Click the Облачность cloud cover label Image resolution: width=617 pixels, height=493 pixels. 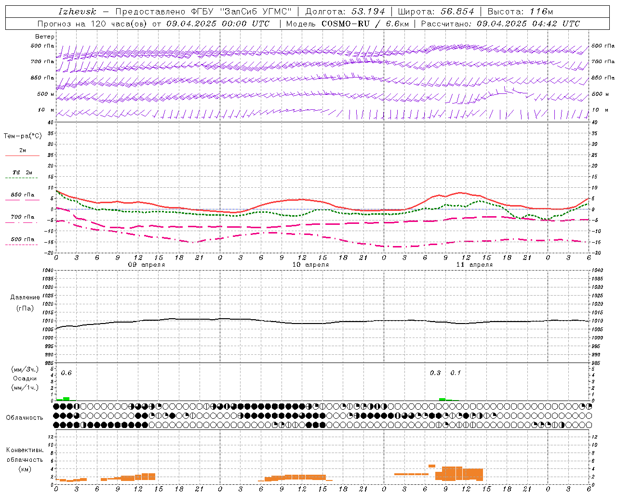pos(25,418)
